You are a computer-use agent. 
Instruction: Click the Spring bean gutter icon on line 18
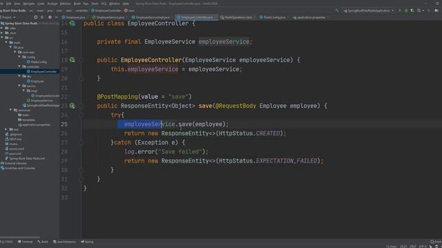(x=73, y=60)
